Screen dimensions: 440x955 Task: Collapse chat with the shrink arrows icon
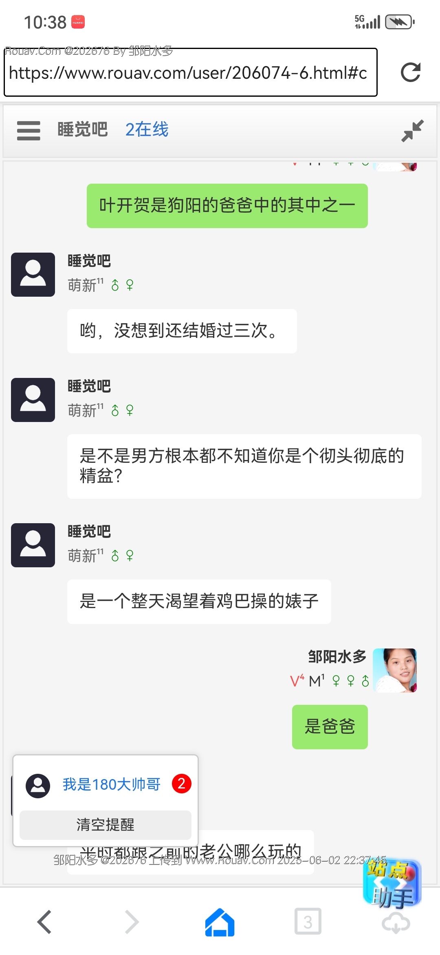pos(412,131)
